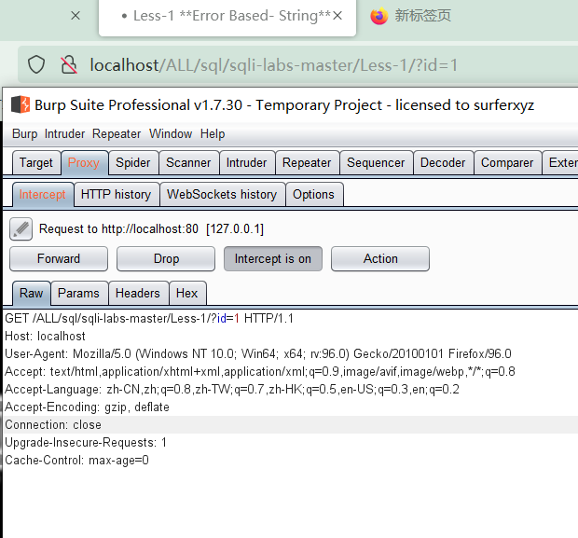Viewport: 578px width, 538px height.
Task: Click the Request to http://localhost:80 label
Action: (x=151, y=229)
